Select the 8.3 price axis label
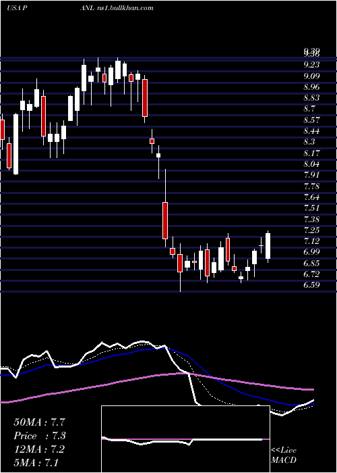The height and width of the screenshot is (473, 337). (309, 142)
